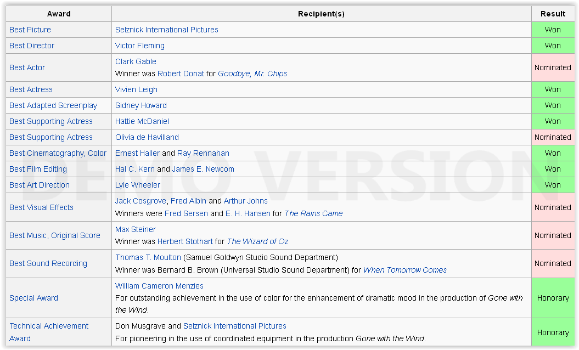The image size is (579, 350).
Task: Click the Result column header
Action: pos(553,14)
